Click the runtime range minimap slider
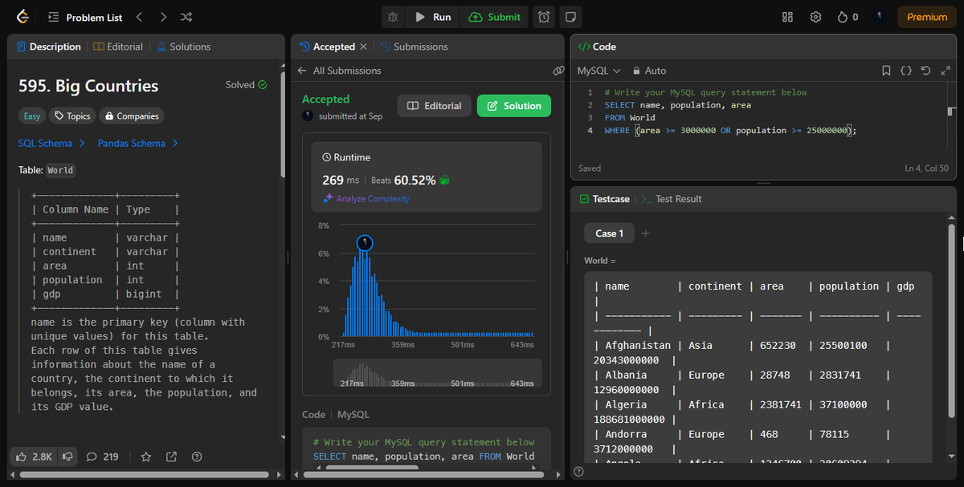This screenshot has width=964, height=487. point(437,373)
